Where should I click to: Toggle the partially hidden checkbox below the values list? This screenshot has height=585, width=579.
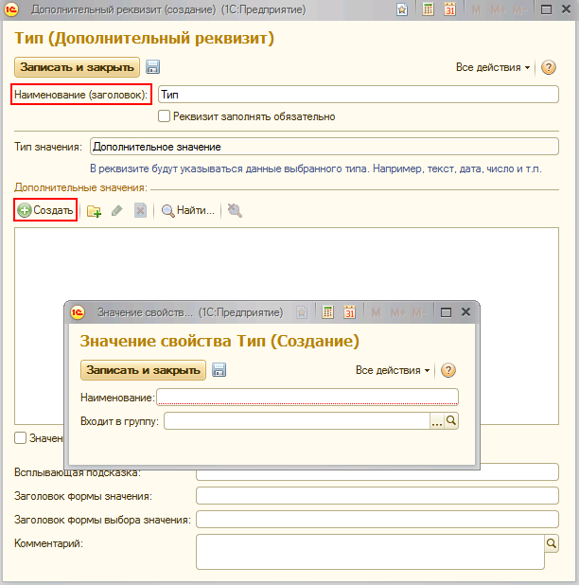(21, 438)
